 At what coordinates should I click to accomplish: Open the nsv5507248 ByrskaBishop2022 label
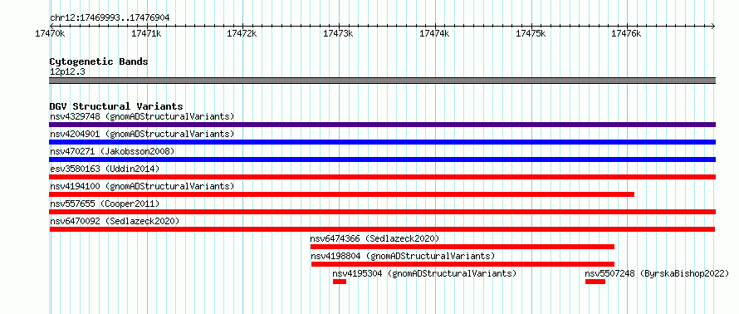click(657, 273)
